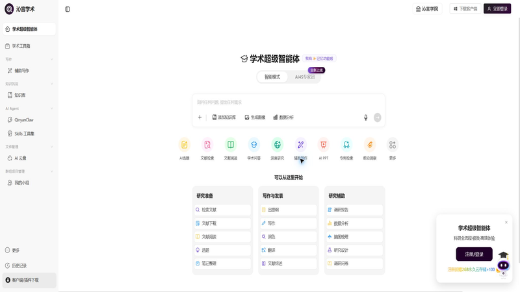Select 学术超级智能体 in the sidebar
The image size is (520, 292).
pyautogui.click(x=29, y=29)
